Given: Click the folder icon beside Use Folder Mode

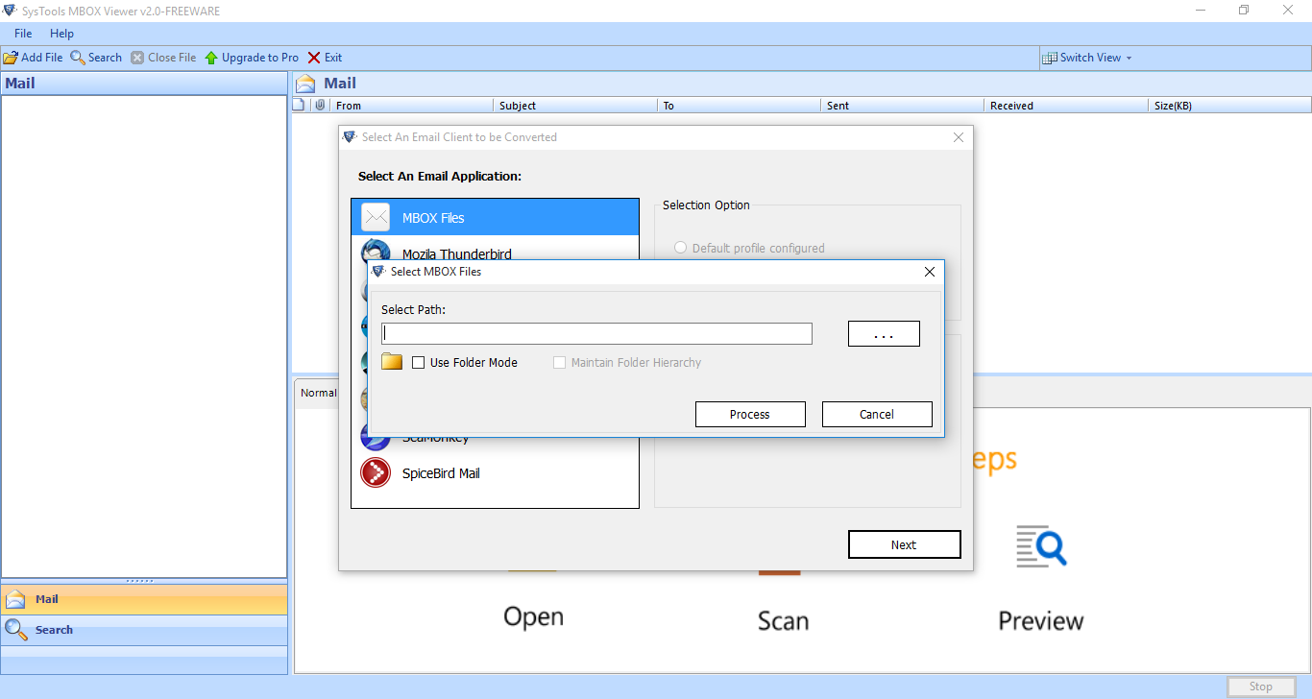Looking at the screenshot, I should [391, 362].
